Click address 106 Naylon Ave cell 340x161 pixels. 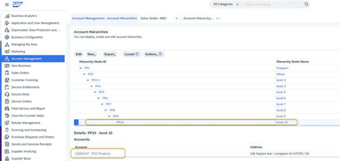(280, 154)
